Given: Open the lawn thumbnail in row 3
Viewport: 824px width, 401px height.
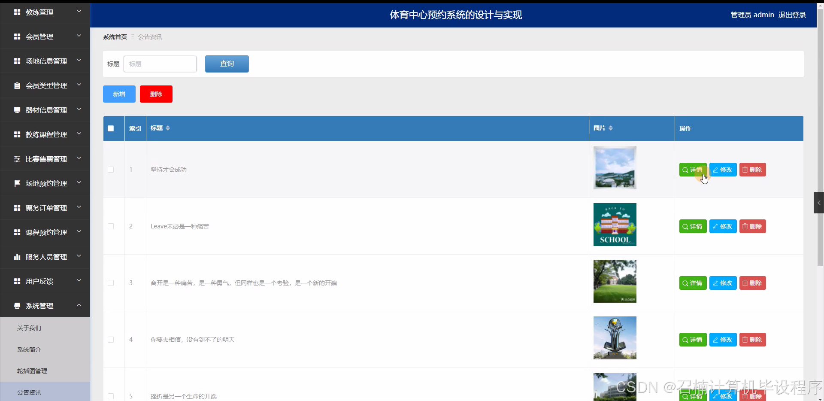Looking at the screenshot, I should coord(615,281).
